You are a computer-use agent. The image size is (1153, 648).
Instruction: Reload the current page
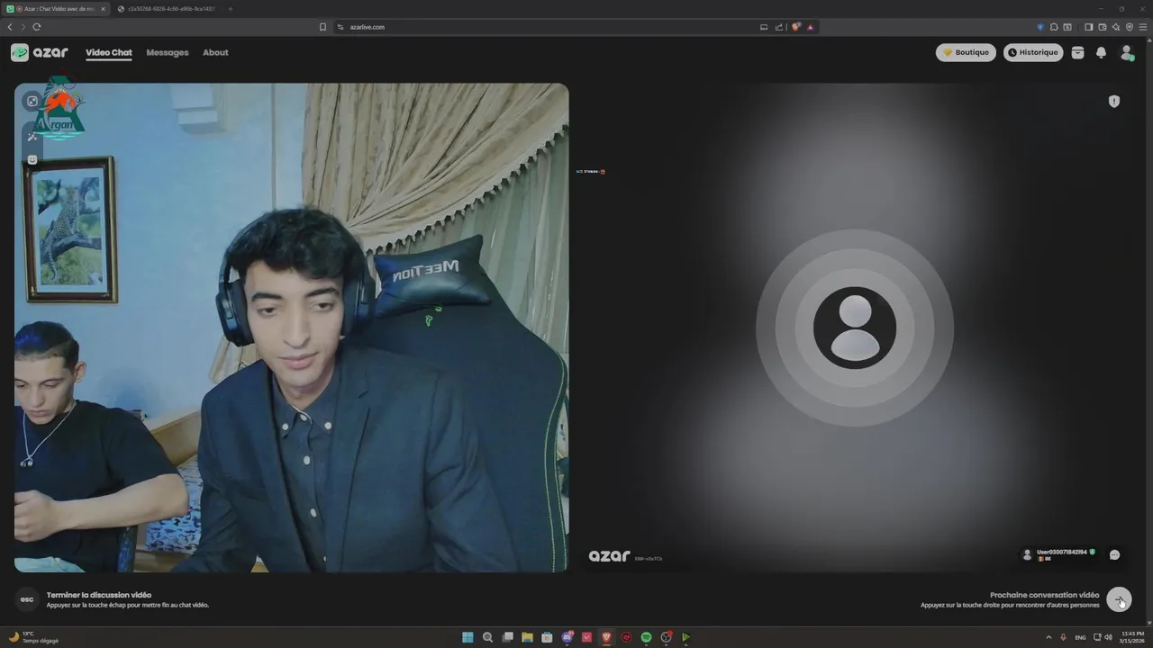[37, 27]
